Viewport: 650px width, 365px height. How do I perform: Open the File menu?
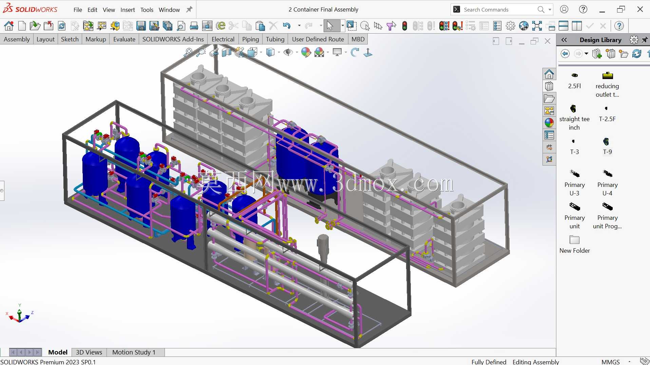78,10
